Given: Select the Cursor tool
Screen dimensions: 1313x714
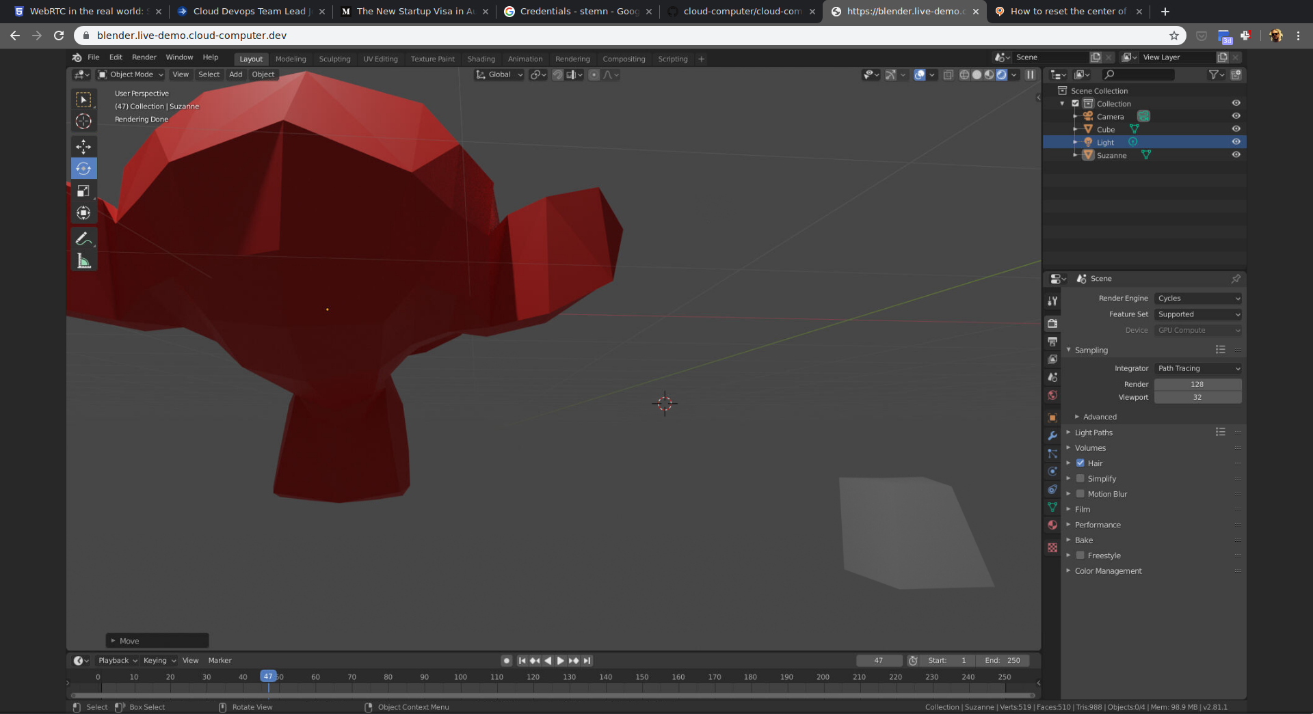Looking at the screenshot, I should pyautogui.click(x=83, y=121).
